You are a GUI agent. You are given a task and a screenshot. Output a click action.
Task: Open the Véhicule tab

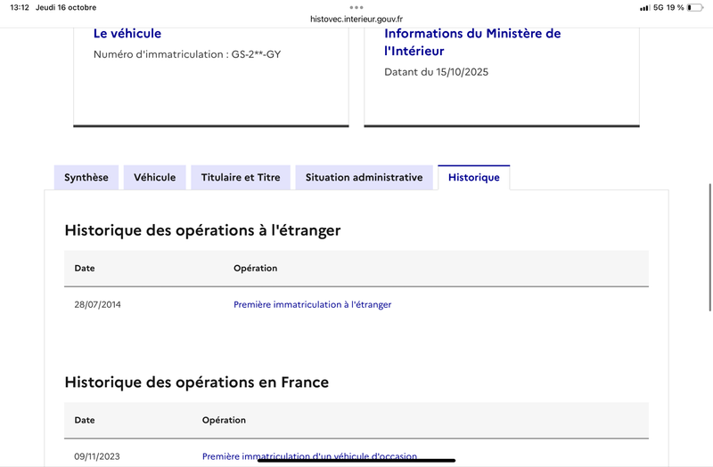pyautogui.click(x=155, y=178)
